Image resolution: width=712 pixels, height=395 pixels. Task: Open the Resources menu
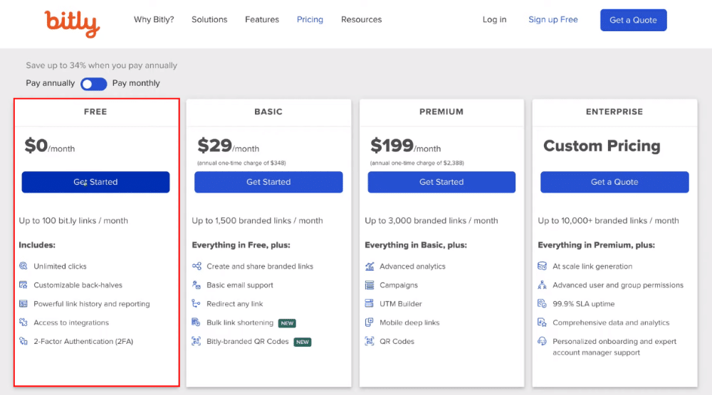tap(362, 19)
